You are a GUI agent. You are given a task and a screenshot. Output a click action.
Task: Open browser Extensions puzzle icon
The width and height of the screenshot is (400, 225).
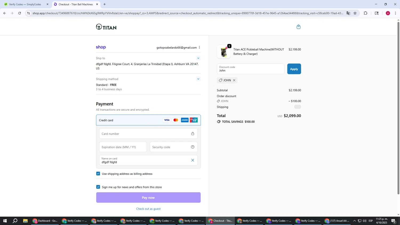point(366,13)
